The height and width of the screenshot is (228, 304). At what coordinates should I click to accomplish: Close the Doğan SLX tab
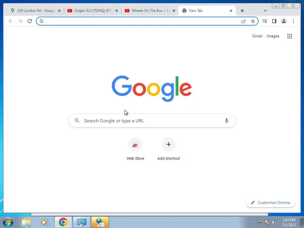coord(116,11)
